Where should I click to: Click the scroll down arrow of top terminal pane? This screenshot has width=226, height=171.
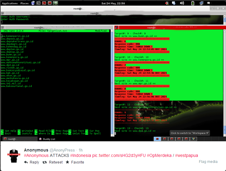pos(224,23)
